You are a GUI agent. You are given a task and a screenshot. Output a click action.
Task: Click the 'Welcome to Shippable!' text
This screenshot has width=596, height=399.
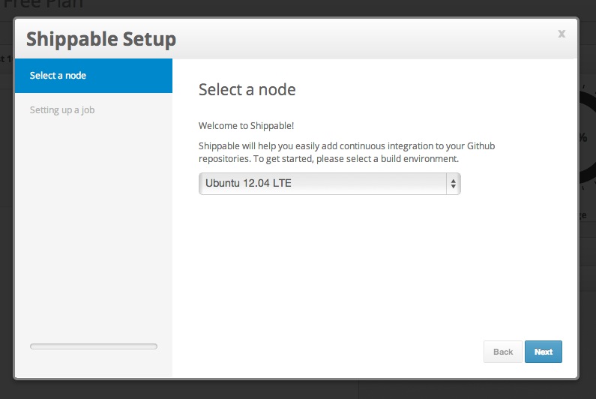[x=247, y=126]
